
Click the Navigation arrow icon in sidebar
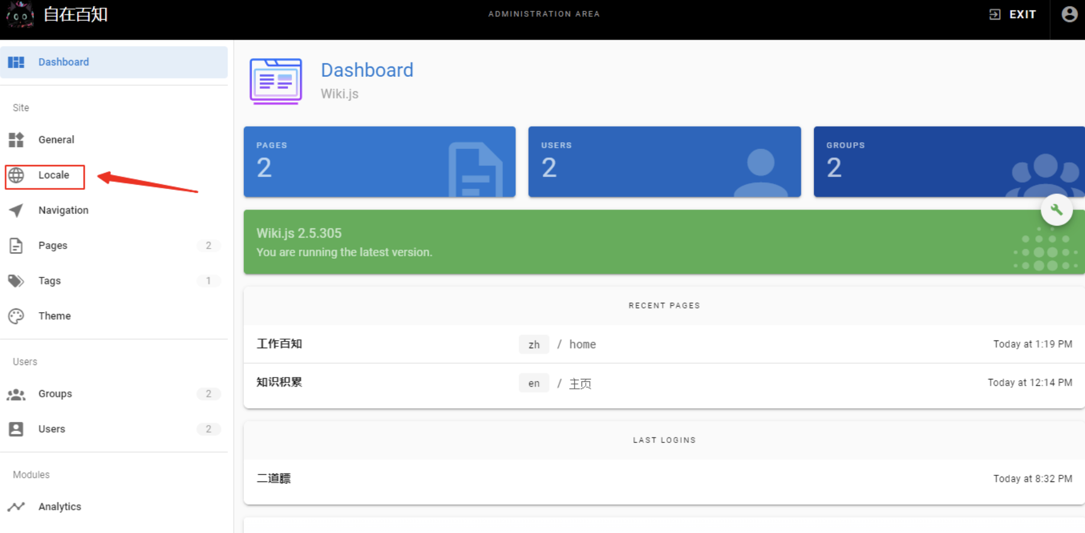coord(16,210)
